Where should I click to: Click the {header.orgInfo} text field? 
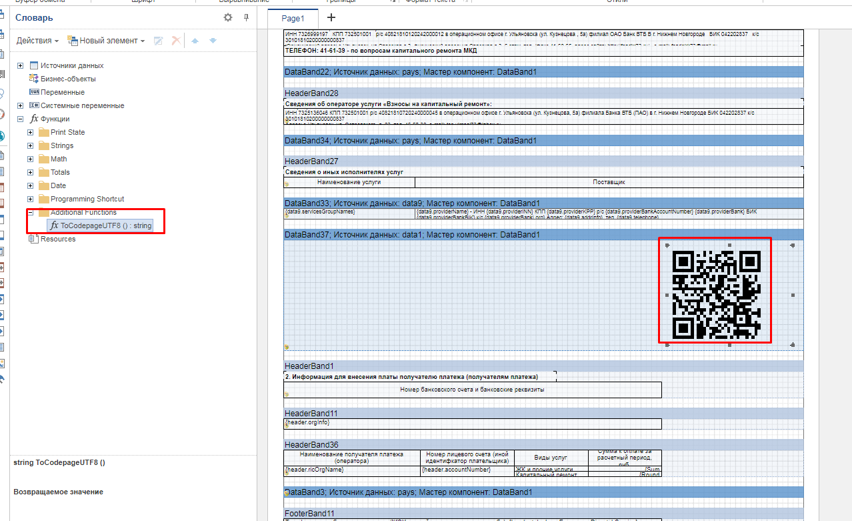(473, 424)
